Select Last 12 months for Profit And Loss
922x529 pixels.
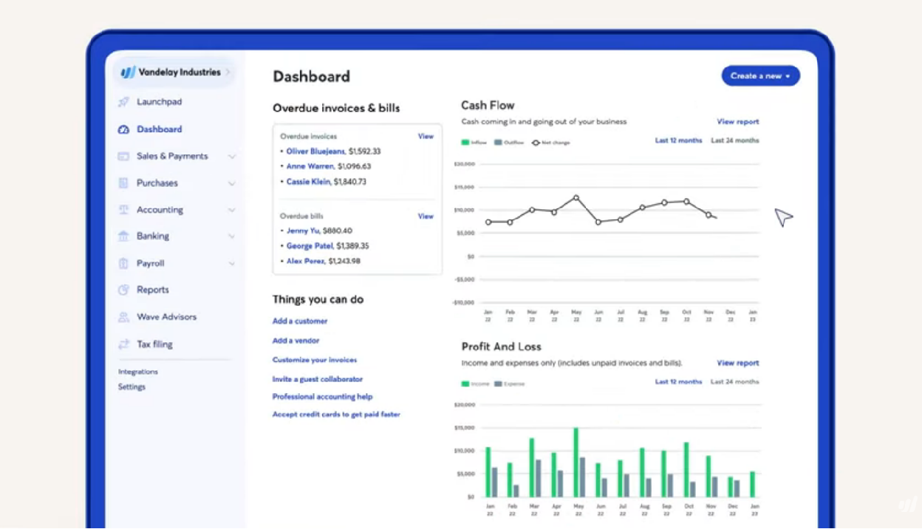(x=678, y=382)
